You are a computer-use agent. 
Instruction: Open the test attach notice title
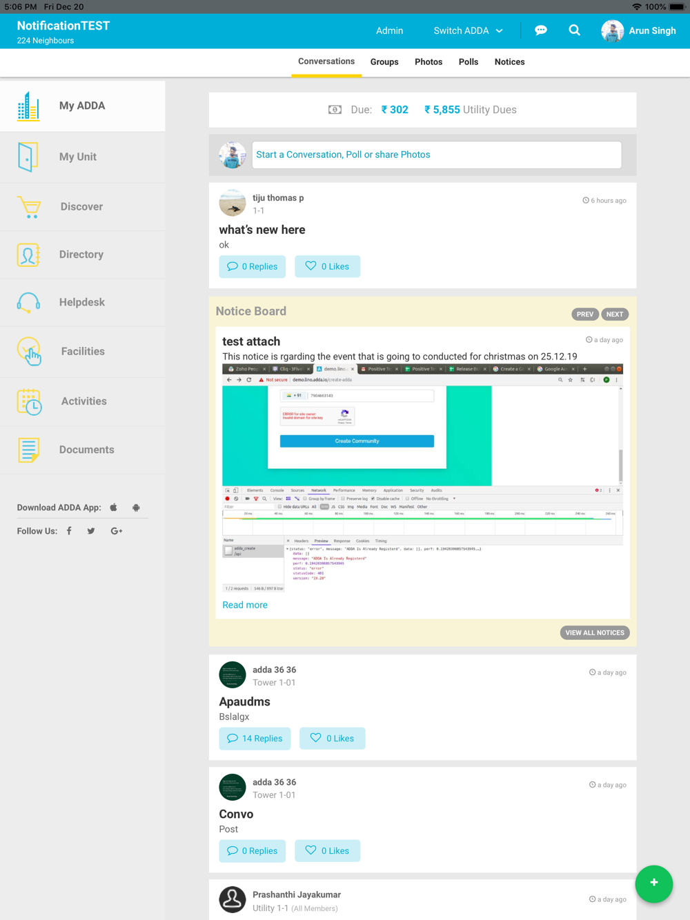[x=251, y=341]
